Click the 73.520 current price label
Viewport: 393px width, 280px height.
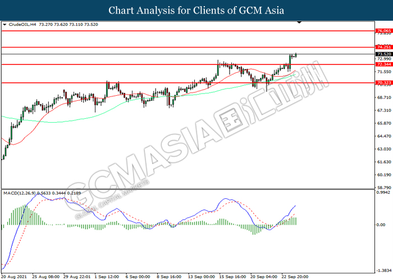pyautogui.click(x=383, y=54)
